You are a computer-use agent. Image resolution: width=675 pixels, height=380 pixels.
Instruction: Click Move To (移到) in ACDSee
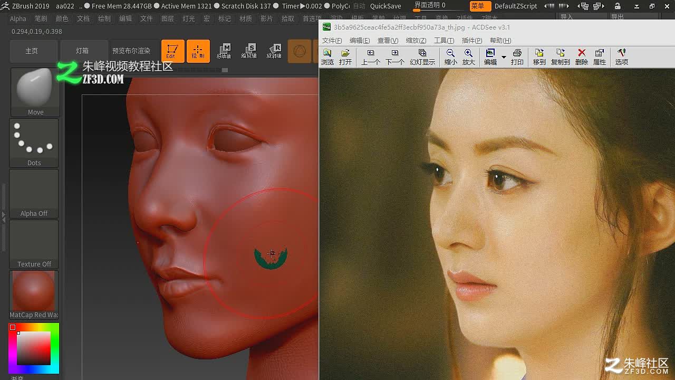coord(539,57)
